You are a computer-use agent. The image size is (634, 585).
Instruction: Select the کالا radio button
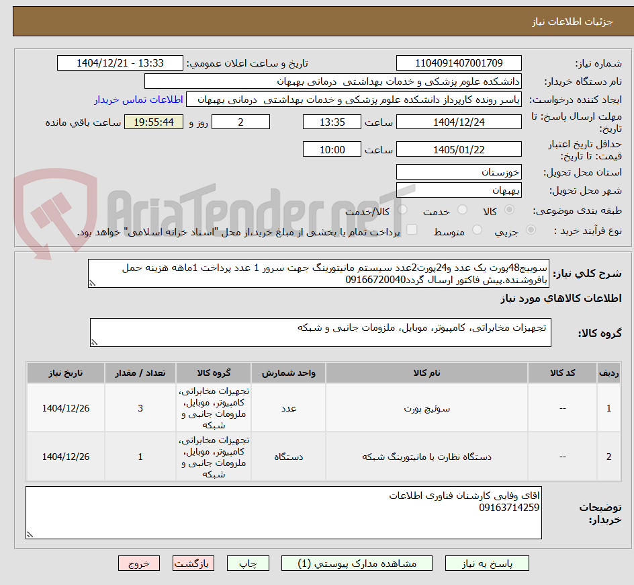point(510,209)
